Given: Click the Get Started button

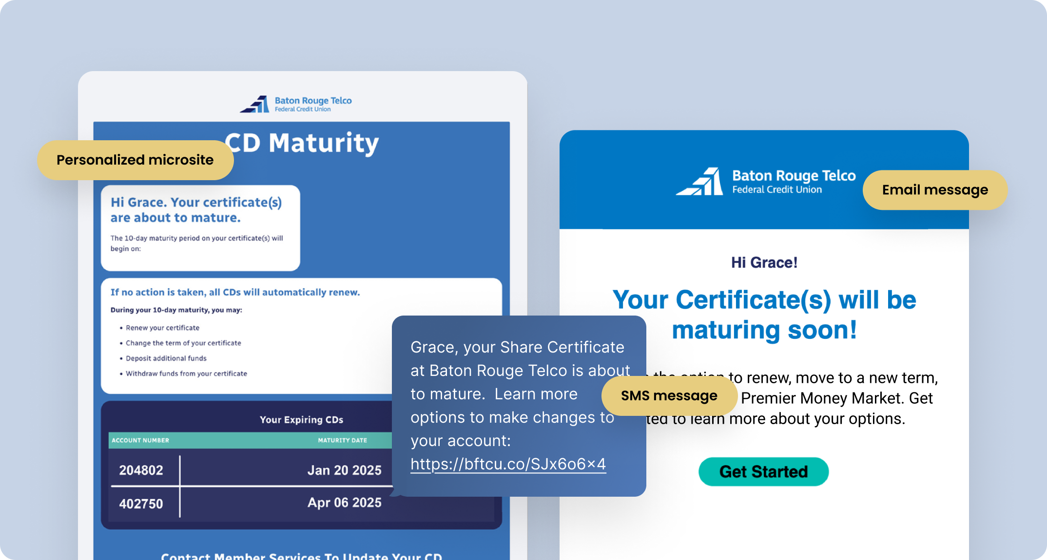Looking at the screenshot, I should [x=763, y=471].
